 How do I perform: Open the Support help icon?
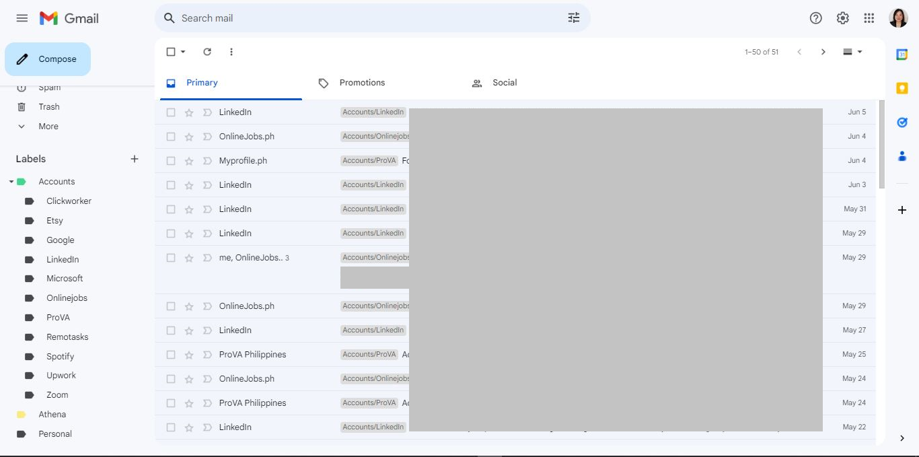point(816,18)
